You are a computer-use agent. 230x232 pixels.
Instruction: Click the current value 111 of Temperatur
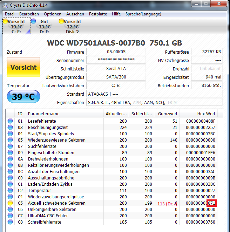pos(123,190)
